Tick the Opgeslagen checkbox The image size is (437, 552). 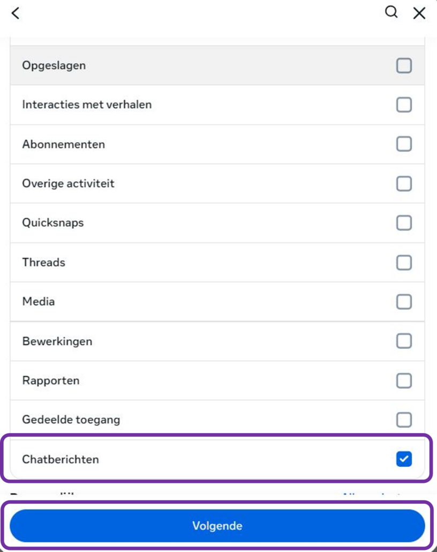[404, 66]
